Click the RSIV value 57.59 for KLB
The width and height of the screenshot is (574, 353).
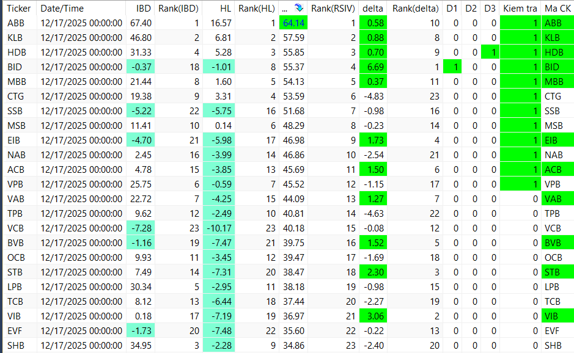(x=293, y=38)
